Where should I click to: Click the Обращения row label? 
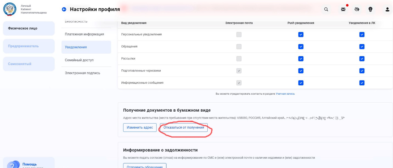129,47
